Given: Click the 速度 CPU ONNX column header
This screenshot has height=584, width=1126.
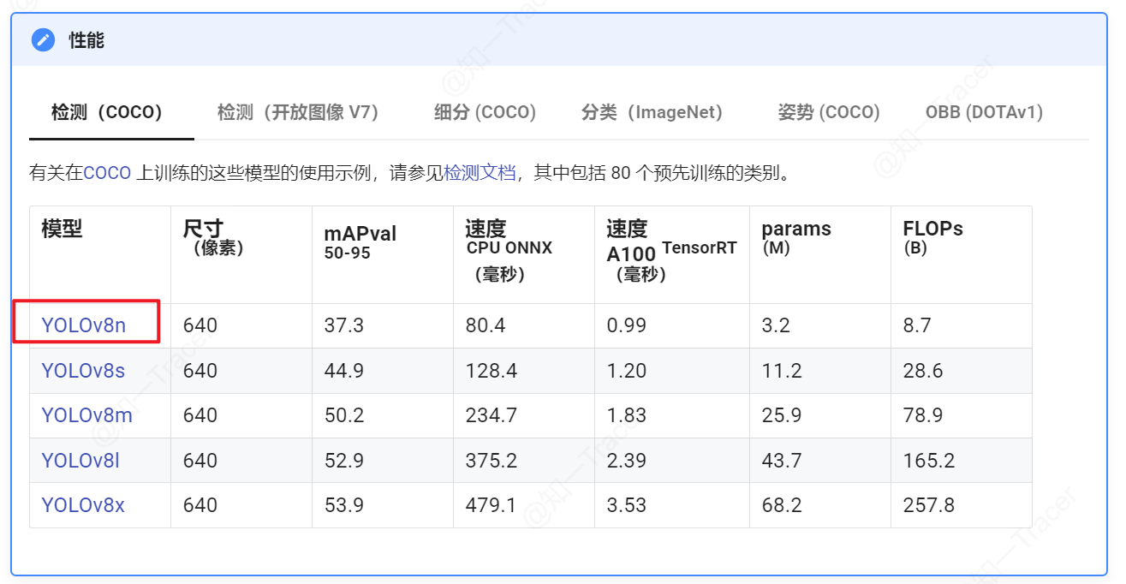Looking at the screenshot, I should point(509,250).
